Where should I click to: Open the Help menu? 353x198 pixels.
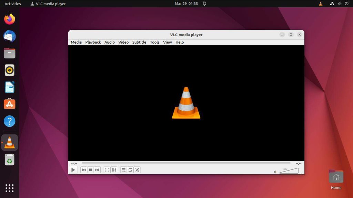[180, 42]
